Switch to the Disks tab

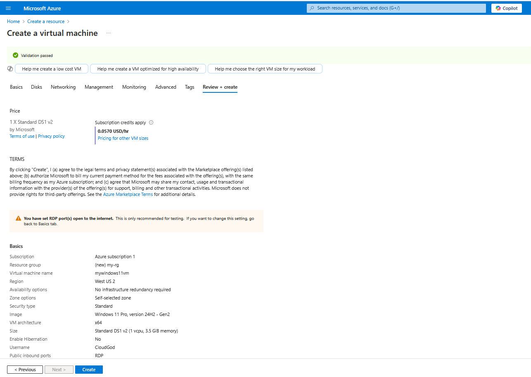tap(36, 87)
